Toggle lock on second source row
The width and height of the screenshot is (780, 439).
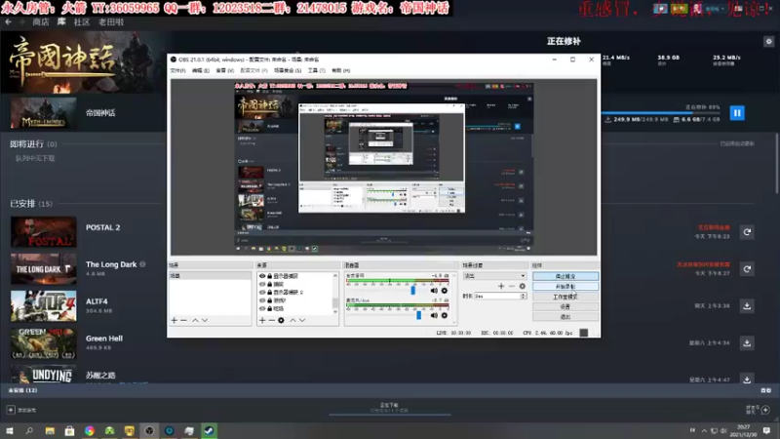270,284
